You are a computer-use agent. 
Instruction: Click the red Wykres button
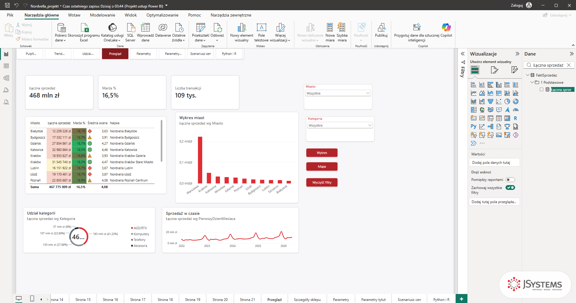tap(322, 153)
